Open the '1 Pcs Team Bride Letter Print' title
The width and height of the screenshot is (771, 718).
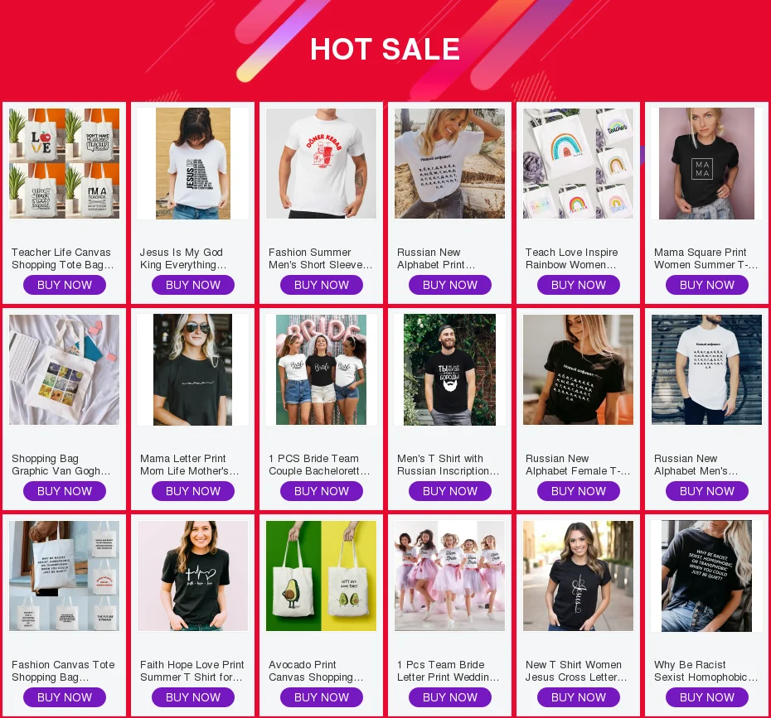click(x=448, y=671)
